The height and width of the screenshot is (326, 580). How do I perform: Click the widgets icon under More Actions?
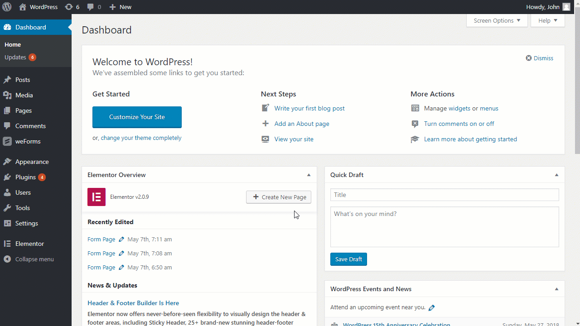pos(415,108)
